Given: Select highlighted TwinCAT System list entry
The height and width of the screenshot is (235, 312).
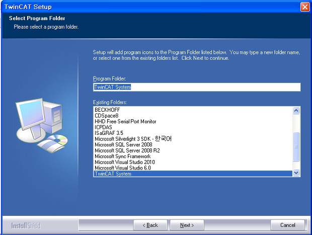Looking at the screenshot, I should [193, 174].
